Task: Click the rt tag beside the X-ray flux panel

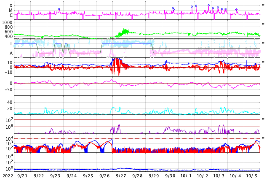Action: coord(263,5)
